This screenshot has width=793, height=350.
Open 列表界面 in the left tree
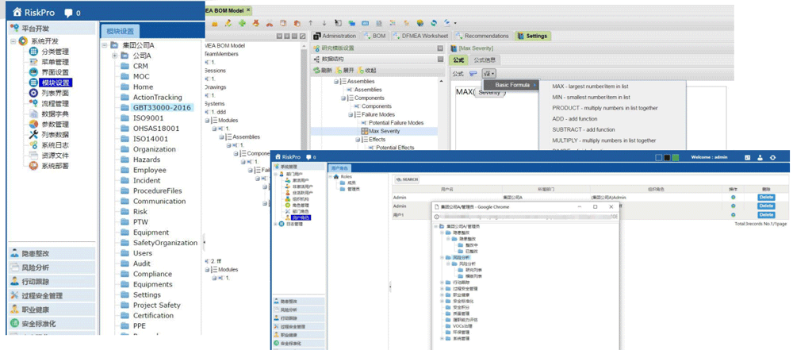tap(55, 93)
